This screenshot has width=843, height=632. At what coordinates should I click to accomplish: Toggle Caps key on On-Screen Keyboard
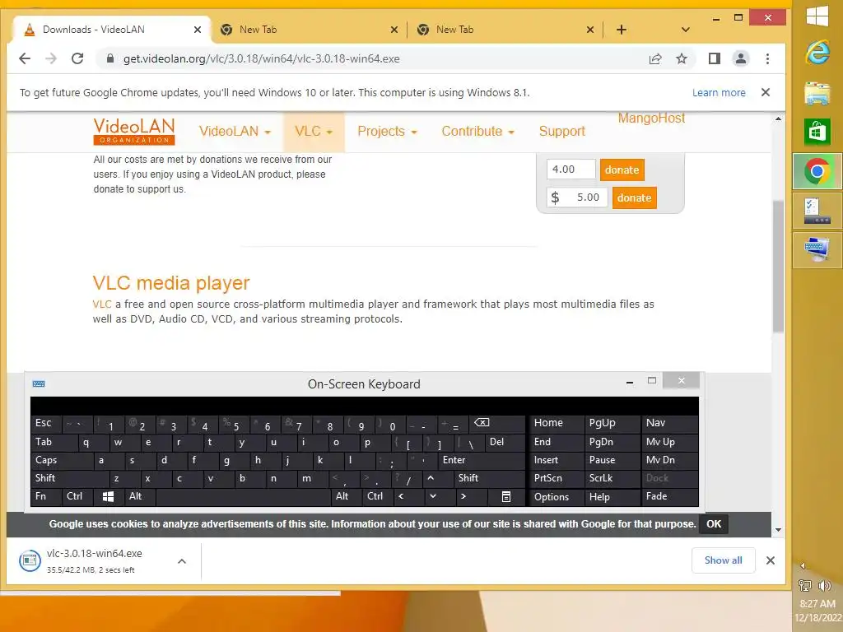coord(61,460)
